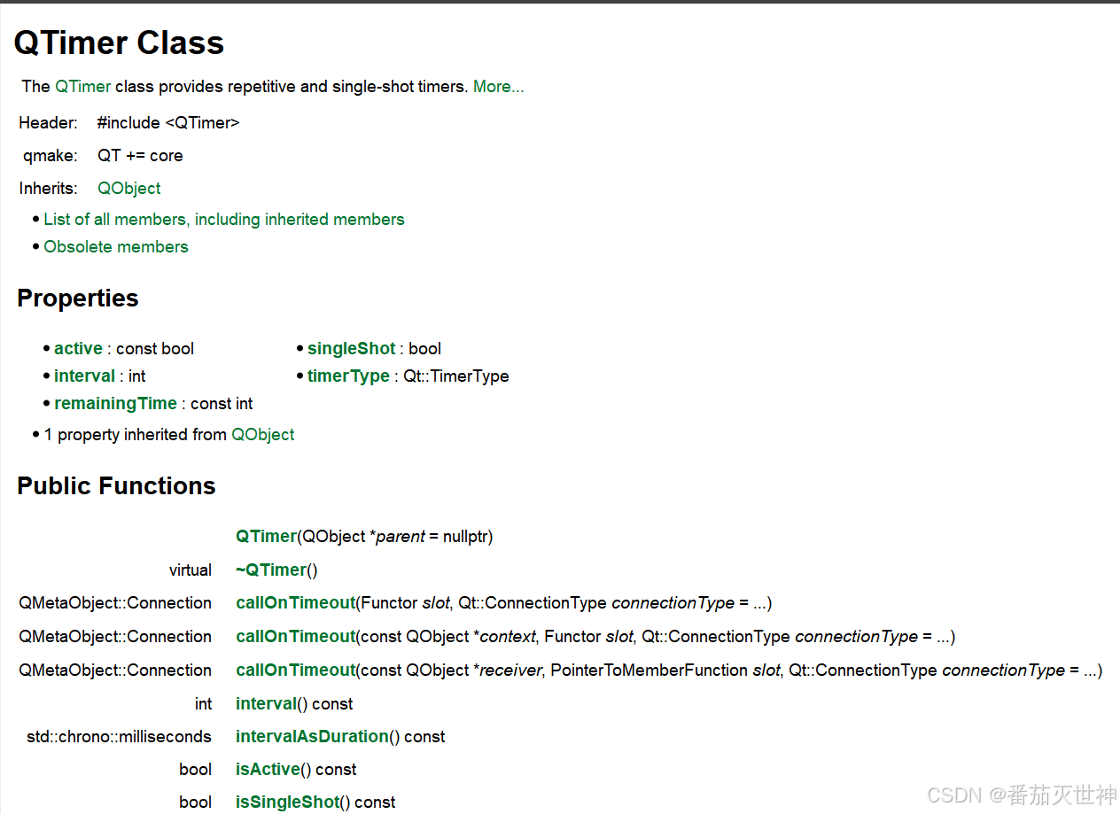Open the Obsolete members link
1120x814 pixels.
point(116,247)
